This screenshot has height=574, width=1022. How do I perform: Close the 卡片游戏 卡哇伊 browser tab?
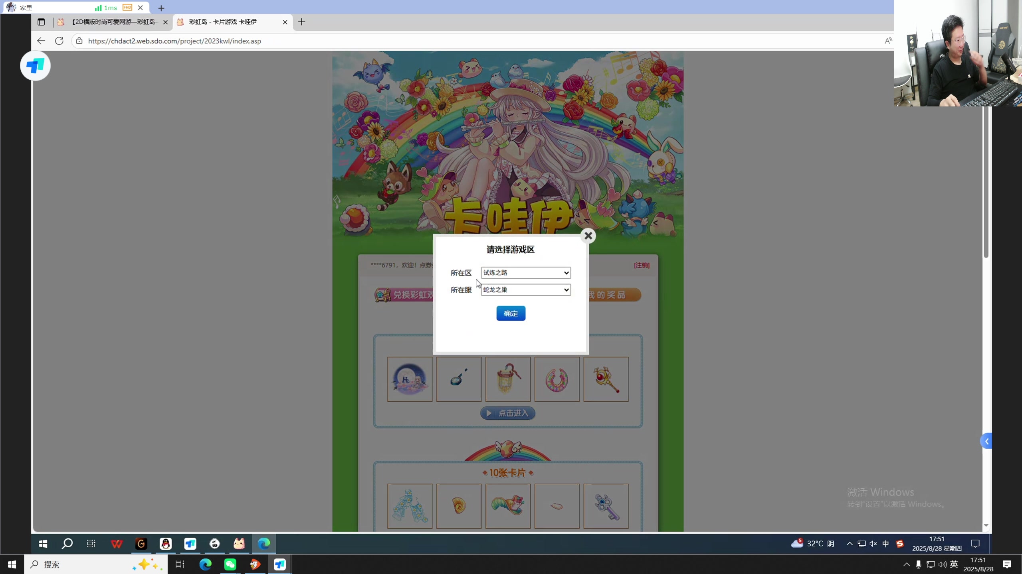tap(285, 22)
